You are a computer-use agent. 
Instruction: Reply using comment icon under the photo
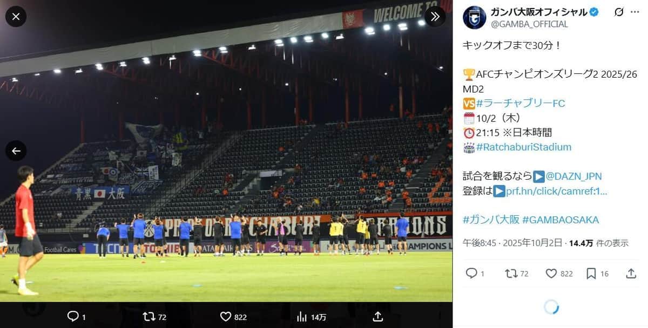(73, 317)
